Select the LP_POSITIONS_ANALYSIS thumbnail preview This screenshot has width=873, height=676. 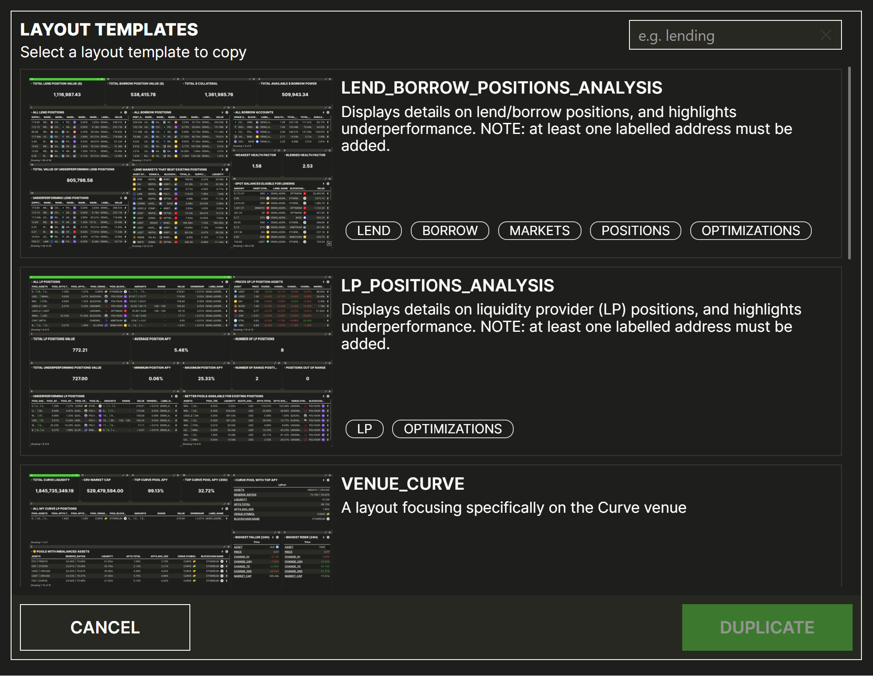click(181, 361)
